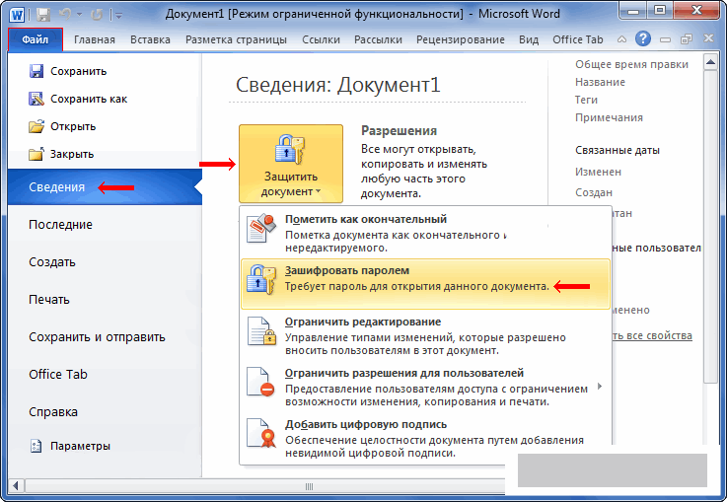Image resolution: width=727 pixels, height=502 pixels.
Task: Click the Создан date label
Action: pyautogui.click(x=594, y=192)
